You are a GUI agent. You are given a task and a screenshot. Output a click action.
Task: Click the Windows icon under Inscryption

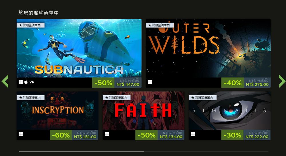point(21,135)
